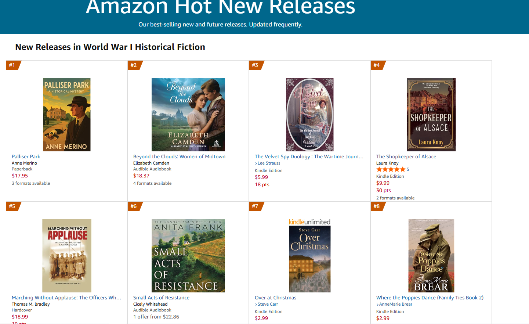Click Small Acts of Resistance cover
The height and width of the screenshot is (324, 529).
188,255
